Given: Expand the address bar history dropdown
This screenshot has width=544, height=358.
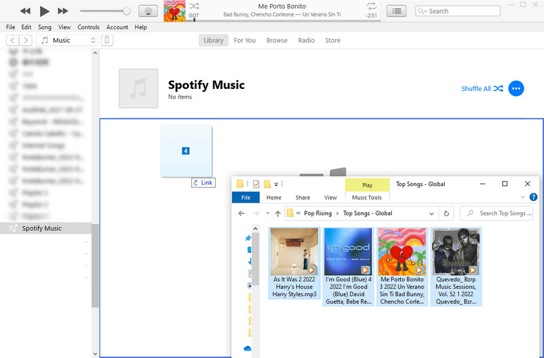Looking at the screenshot, I should [x=432, y=213].
